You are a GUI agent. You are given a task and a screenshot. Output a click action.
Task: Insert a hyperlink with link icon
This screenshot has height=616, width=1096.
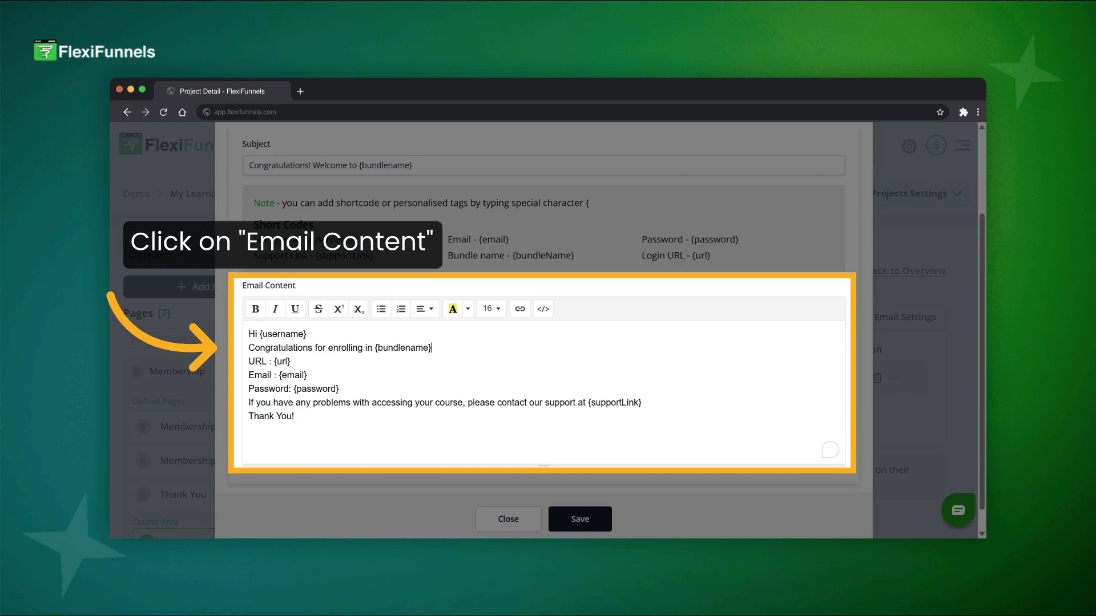point(519,309)
